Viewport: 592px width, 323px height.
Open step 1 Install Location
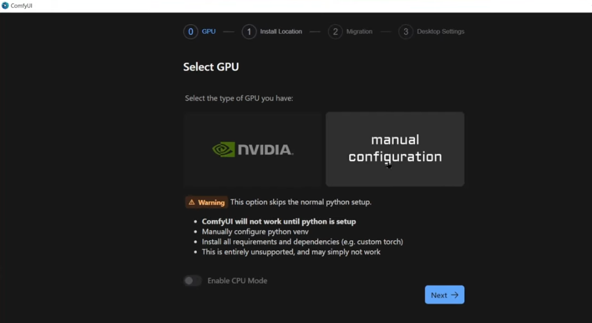[272, 32]
